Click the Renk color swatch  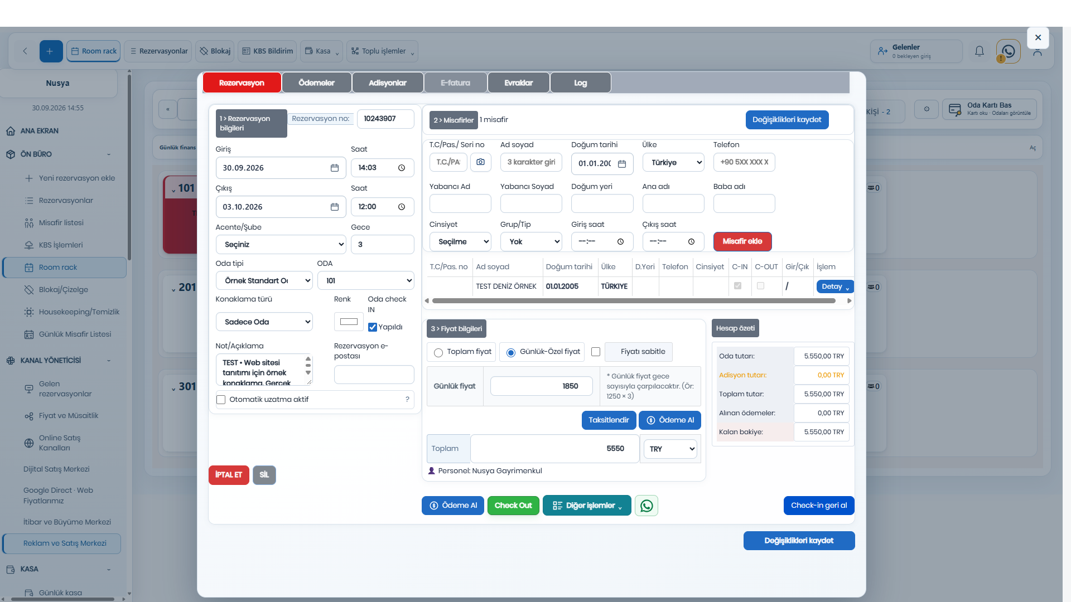pyautogui.click(x=349, y=322)
